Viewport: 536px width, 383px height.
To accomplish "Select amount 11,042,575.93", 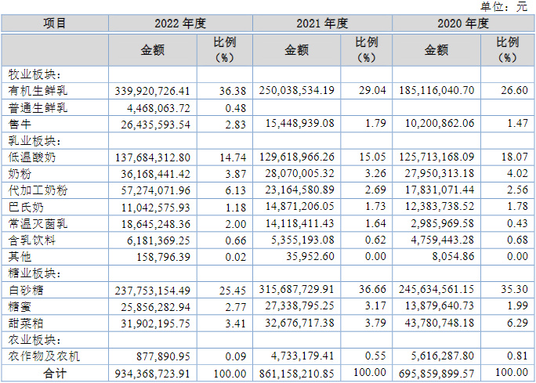I will click(x=155, y=208).
